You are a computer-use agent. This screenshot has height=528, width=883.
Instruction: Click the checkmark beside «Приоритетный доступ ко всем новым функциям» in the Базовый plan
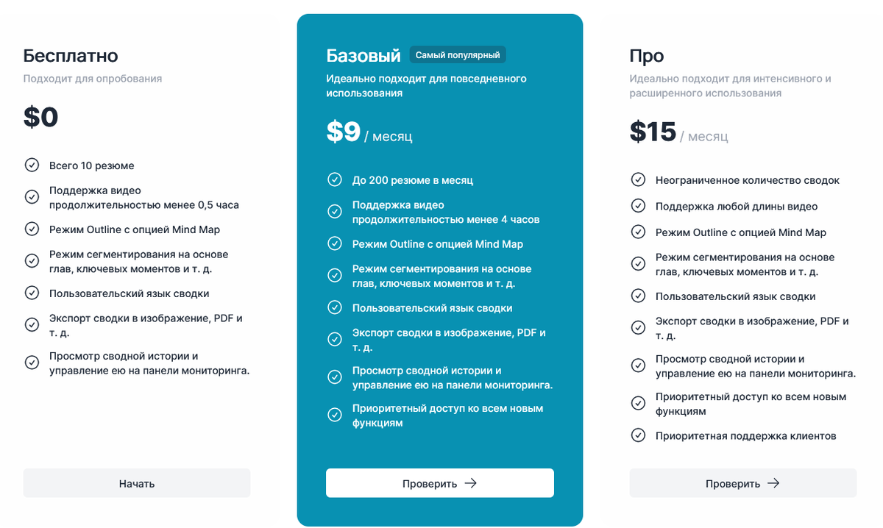point(335,414)
